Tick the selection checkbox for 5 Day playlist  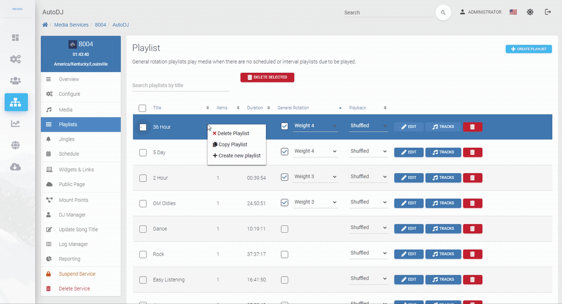coord(143,152)
